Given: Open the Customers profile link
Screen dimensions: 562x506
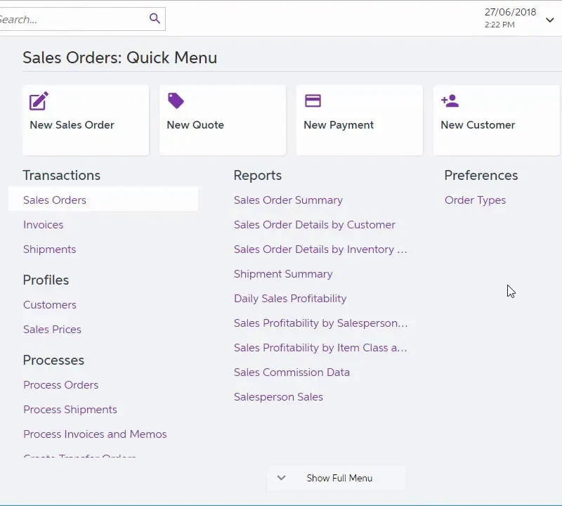Looking at the screenshot, I should point(50,305).
